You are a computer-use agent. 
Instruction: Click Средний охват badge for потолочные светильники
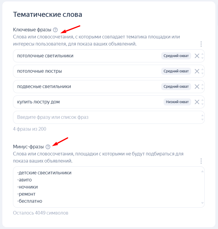(x=176, y=56)
